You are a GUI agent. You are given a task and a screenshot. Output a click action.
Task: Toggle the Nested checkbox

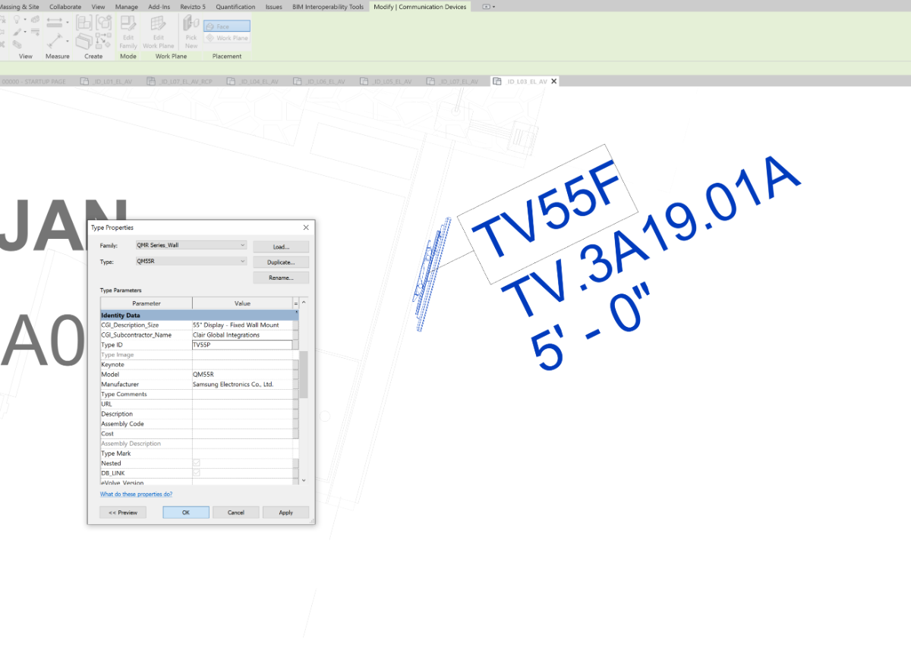[196, 463]
